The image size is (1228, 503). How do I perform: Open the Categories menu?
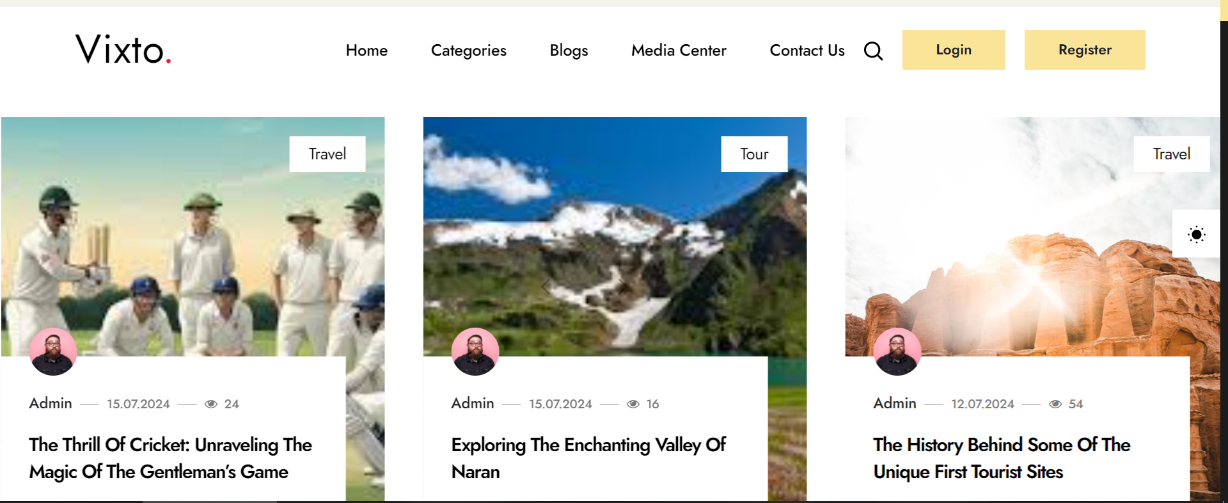click(x=468, y=51)
